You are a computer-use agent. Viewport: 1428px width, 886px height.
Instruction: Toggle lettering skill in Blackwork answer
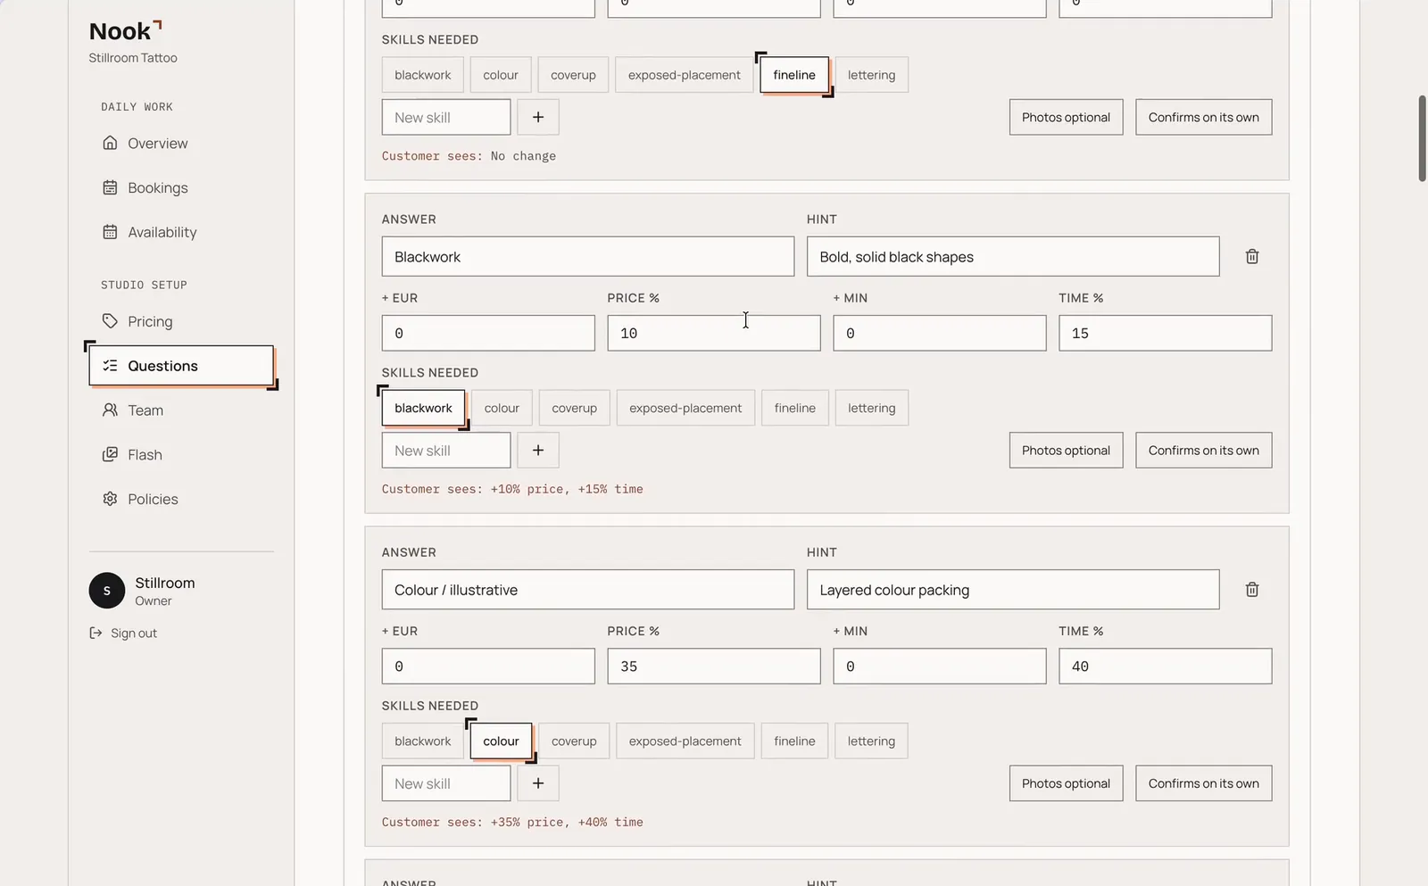click(872, 409)
